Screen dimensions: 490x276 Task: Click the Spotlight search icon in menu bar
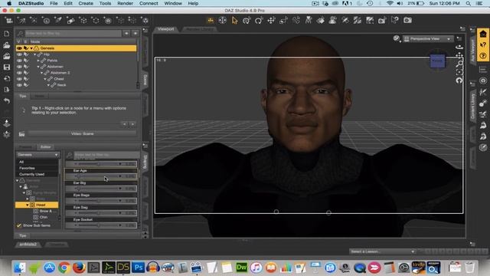468,3
